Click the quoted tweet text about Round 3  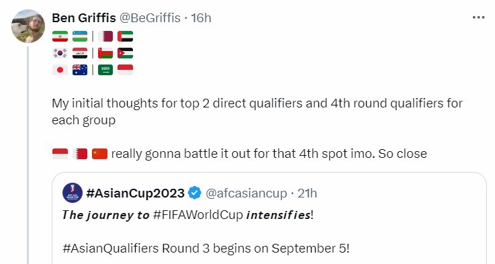(x=206, y=249)
